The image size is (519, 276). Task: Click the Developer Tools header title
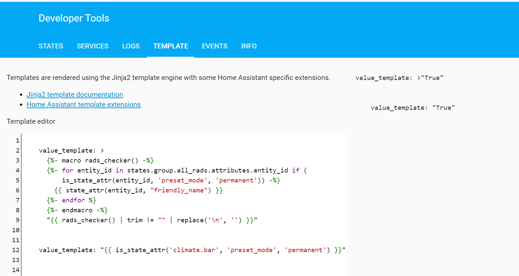click(74, 18)
